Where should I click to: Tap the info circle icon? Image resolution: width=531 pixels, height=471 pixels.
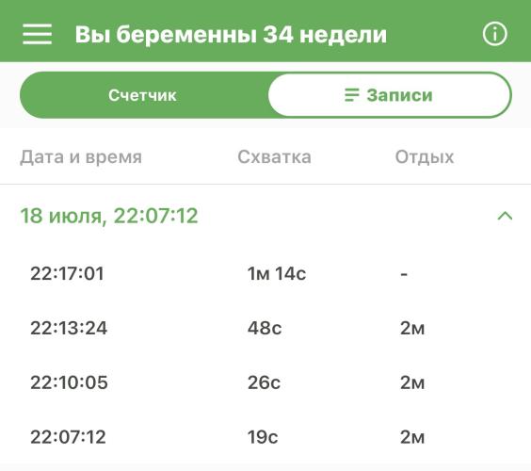(x=495, y=34)
